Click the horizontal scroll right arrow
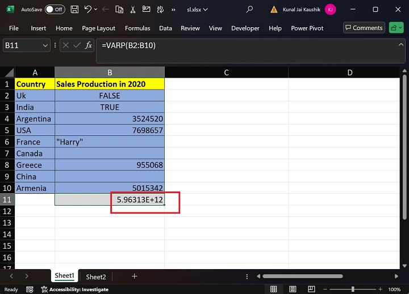 397,276
